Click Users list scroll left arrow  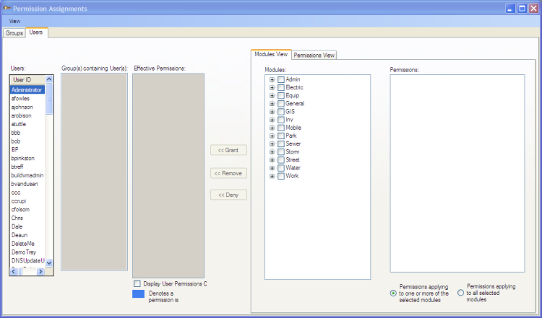coord(14,271)
